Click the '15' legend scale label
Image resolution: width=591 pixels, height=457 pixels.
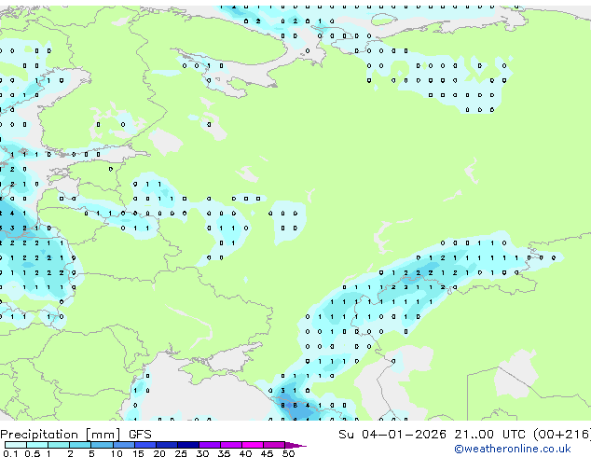[x=138, y=453]
